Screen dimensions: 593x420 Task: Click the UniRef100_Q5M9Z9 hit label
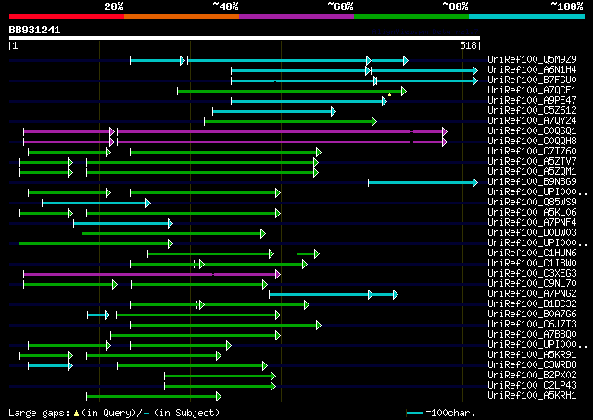pyautogui.click(x=532, y=59)
